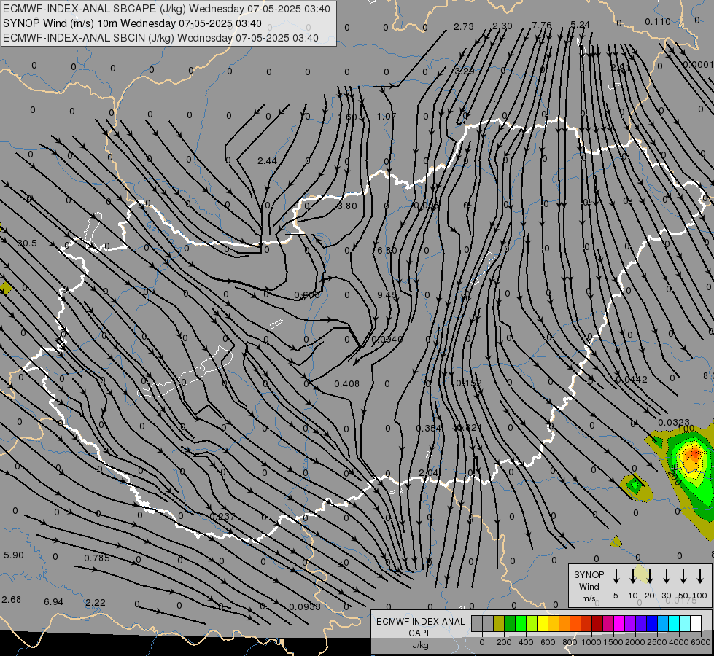Click the 3.80 value on the map
The width and height of the screenshot is (714, 656).
click(347, 206)
